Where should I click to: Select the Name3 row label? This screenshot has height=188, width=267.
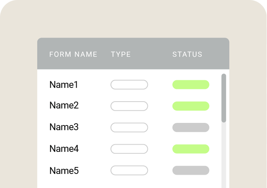click(64, 127)
